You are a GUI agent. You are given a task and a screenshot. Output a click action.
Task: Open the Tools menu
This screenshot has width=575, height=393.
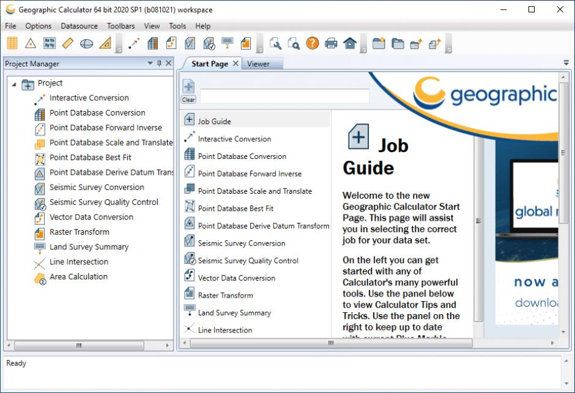click(177, 26)
